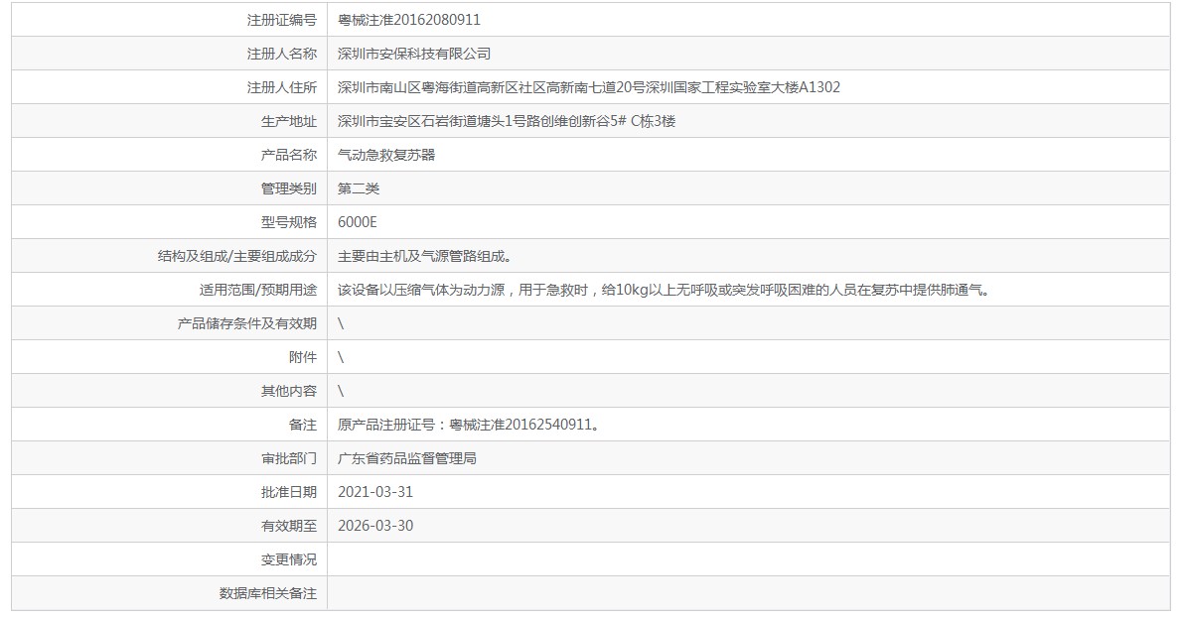The width and height of the screenshot is (1185, 618).
Task: Select company name 深圳市安保科技有限公司
Action: pos(414,55)
